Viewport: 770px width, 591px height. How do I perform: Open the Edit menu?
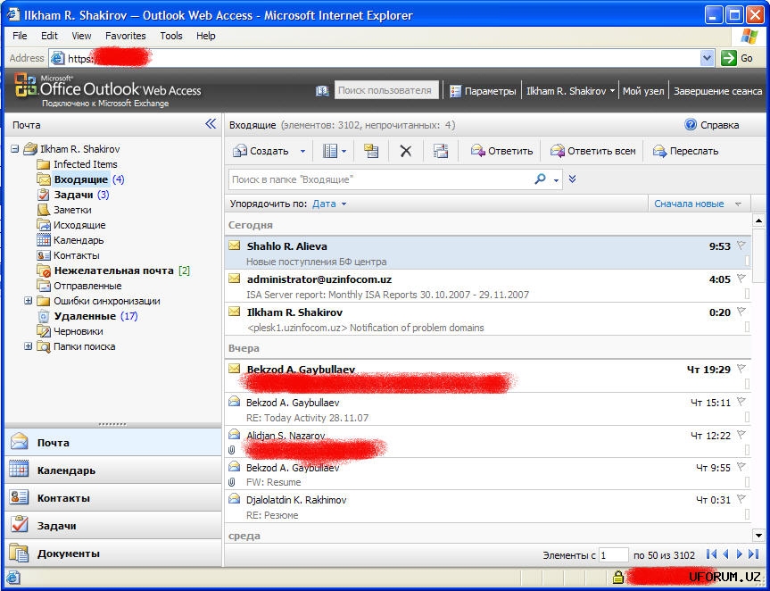click(49, 36)
